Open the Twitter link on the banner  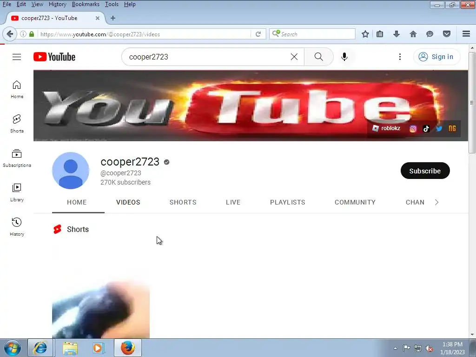click(x=439, y=129)
